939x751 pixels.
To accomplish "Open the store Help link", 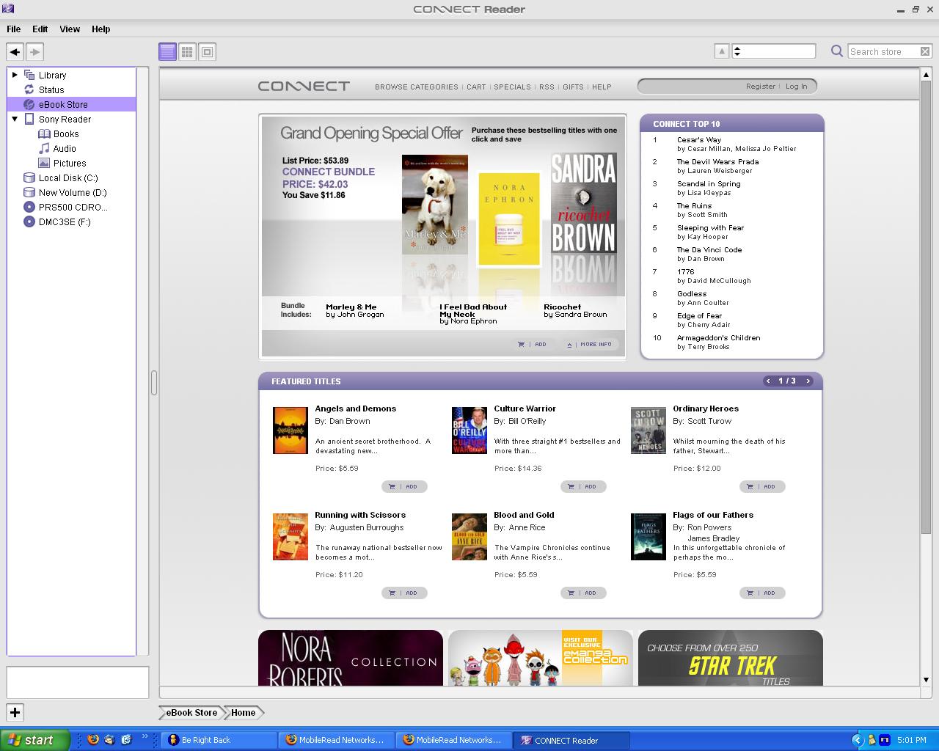I will click(x=602, y=87).
